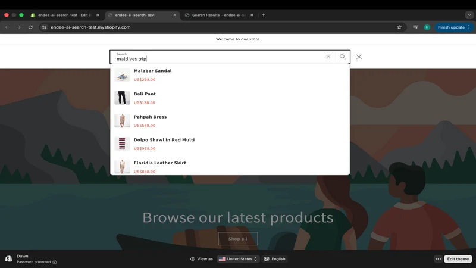Open Bali Pant product result
Viewport: 476px width, 268px height.
click(230, 98)
